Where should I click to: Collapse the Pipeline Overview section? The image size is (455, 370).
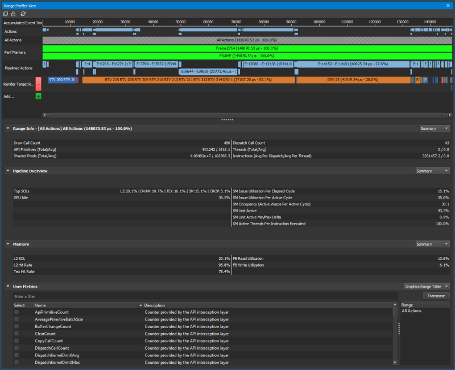[8, 171]
